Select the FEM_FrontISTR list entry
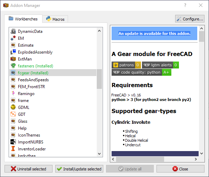 53,87
